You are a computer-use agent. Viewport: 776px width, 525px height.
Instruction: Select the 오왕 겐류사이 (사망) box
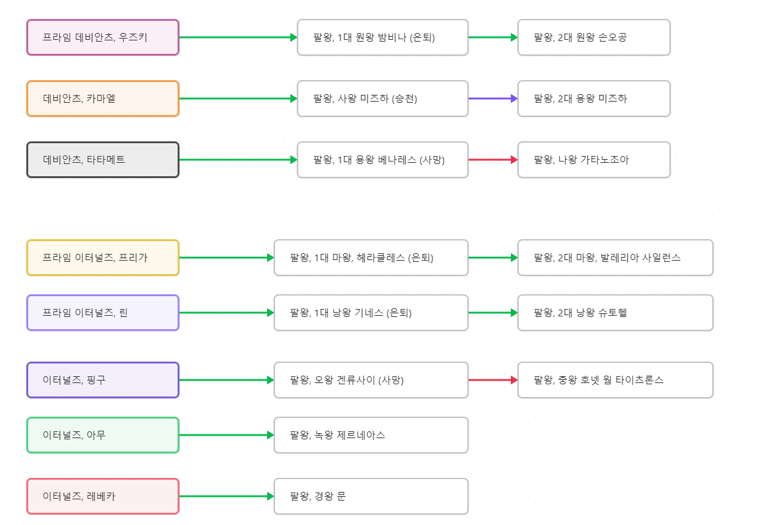[x=371, y=380]
